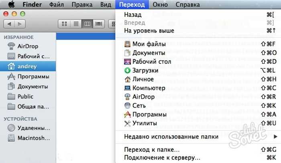Open Программы in the sidebar

tap(28, 77)
